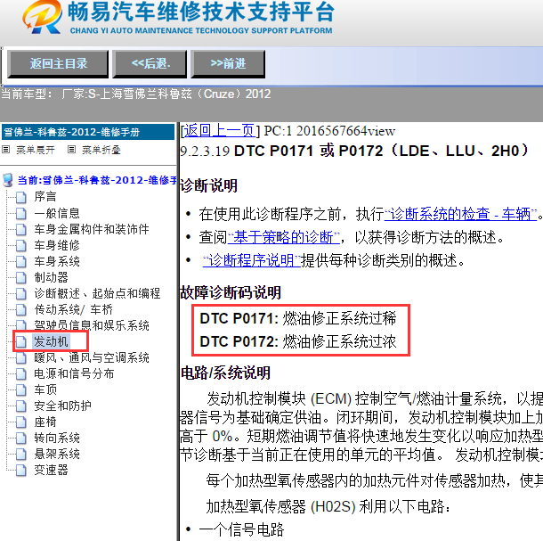Open the 车身金属构件和装饰件 tree item

(92, 229)
